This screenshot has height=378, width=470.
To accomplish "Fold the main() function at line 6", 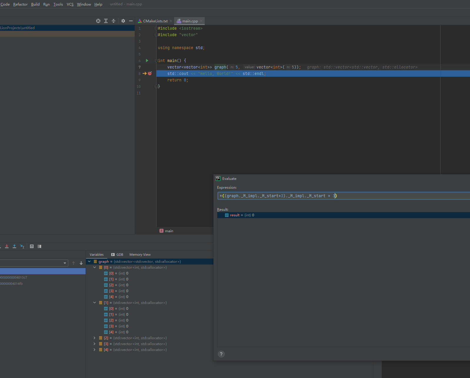I will pos(156,61).
